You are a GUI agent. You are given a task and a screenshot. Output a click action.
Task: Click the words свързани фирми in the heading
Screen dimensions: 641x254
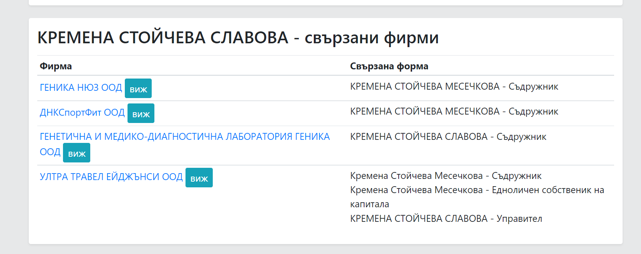371,38
